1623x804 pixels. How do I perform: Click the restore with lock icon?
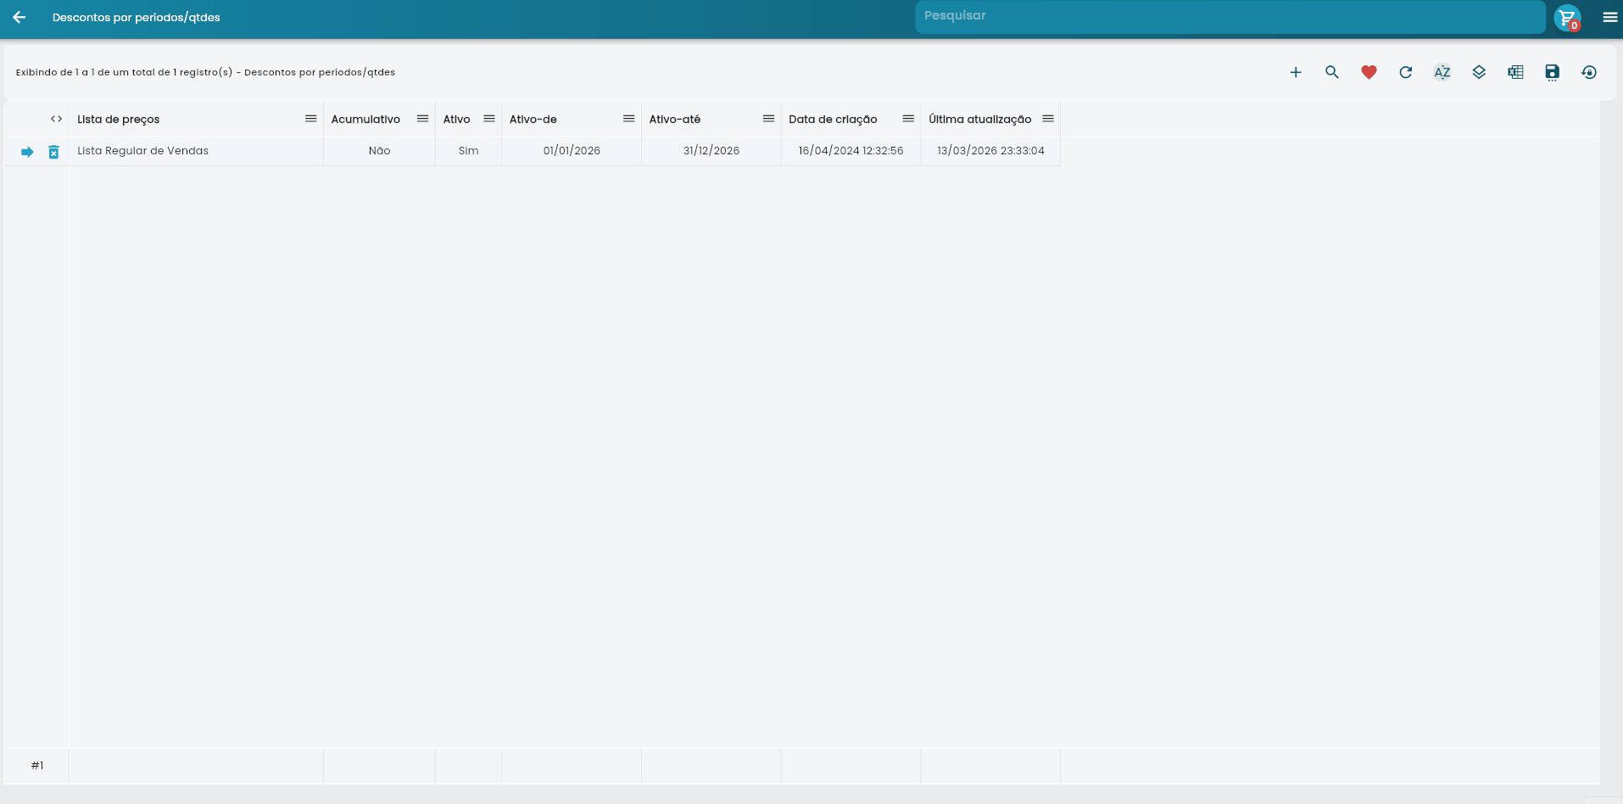pos(1589,73)
